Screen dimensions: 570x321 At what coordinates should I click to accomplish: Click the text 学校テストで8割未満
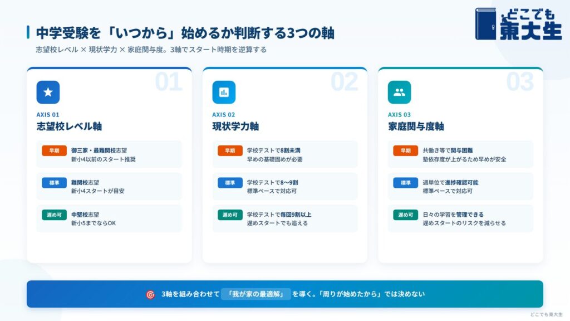click(x=274, y=150)
